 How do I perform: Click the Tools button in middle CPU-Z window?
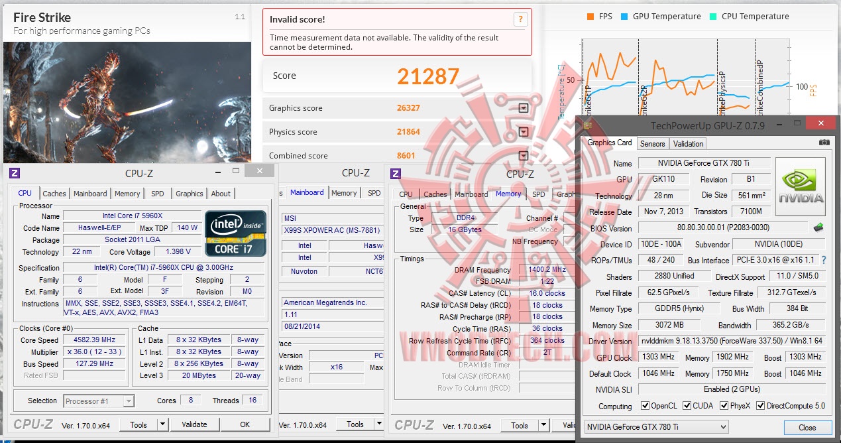point(355,424)
